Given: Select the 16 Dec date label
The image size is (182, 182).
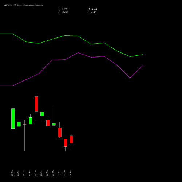Looking at the screenshot, I should 12,173.
